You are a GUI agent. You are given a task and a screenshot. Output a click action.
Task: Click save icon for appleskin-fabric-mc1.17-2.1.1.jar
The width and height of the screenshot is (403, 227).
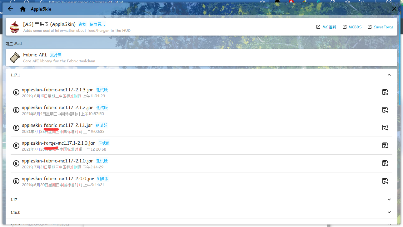385,128
